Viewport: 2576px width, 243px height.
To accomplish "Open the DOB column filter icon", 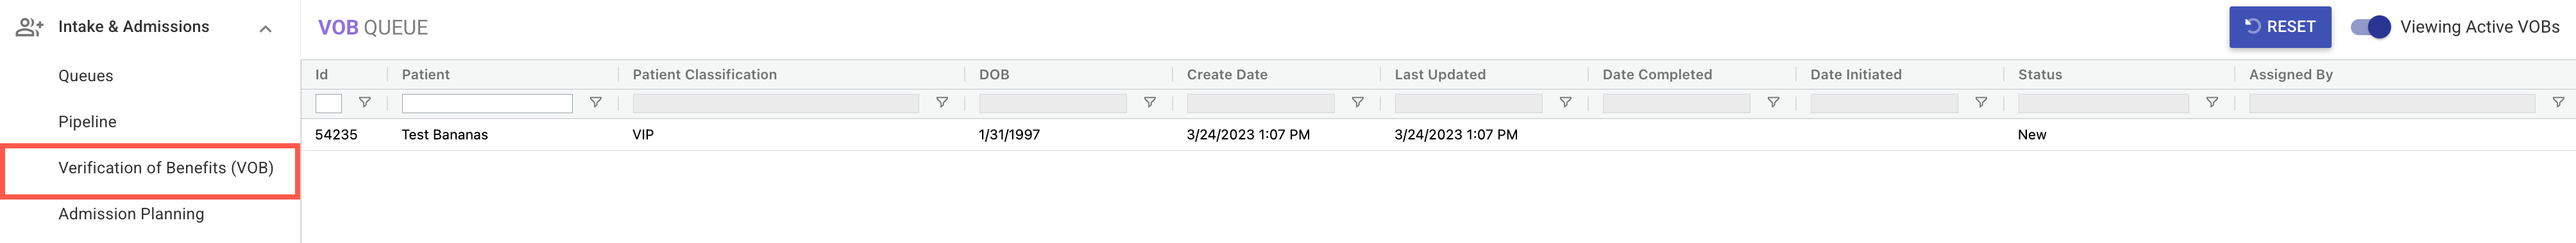I will [x=1150, y=102].
